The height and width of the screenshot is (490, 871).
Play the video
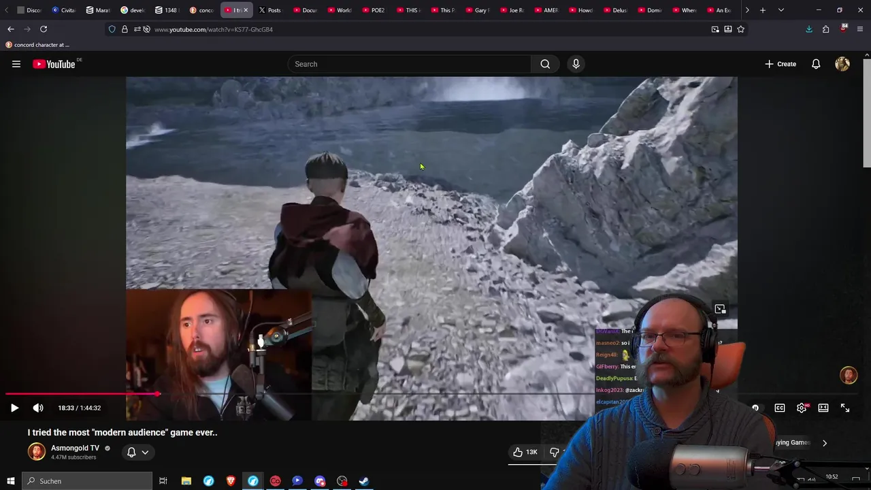[x=14, y=408]
